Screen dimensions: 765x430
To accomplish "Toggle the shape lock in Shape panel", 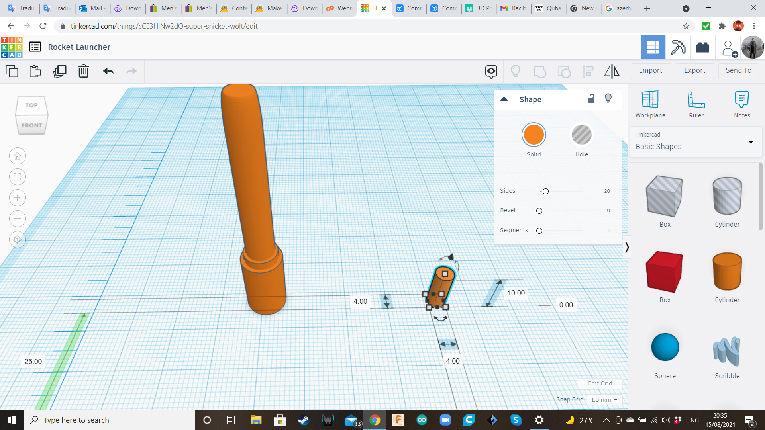I will point(591,98).
